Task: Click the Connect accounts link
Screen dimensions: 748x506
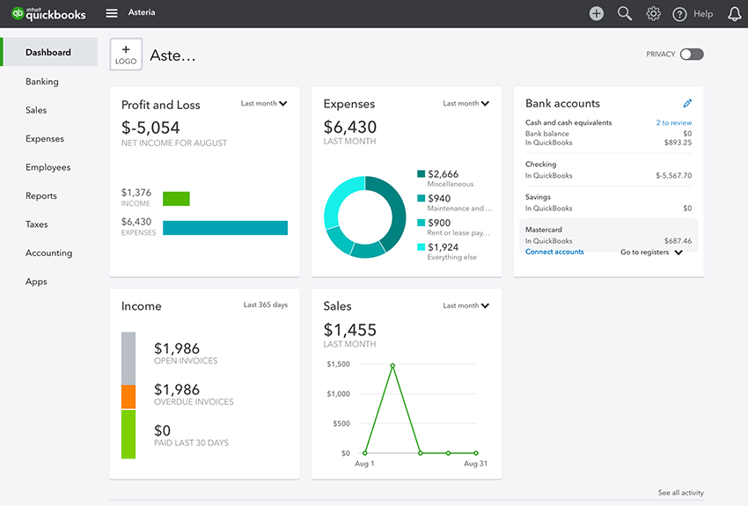Action: click(554, 252)
